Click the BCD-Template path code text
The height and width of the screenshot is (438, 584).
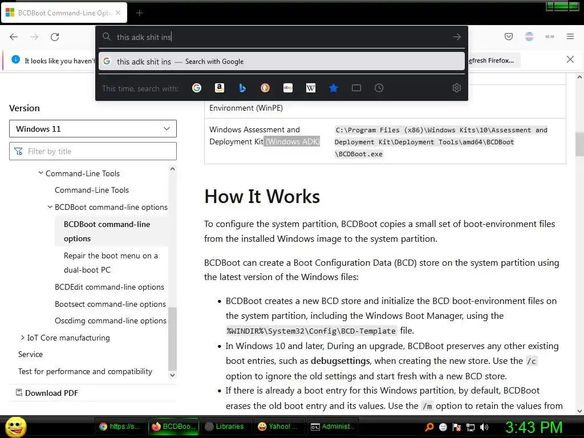pyautogui.click(x=311, y=331)
